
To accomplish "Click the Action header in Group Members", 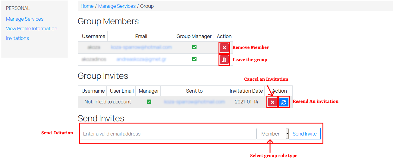I will coord(224,36).
